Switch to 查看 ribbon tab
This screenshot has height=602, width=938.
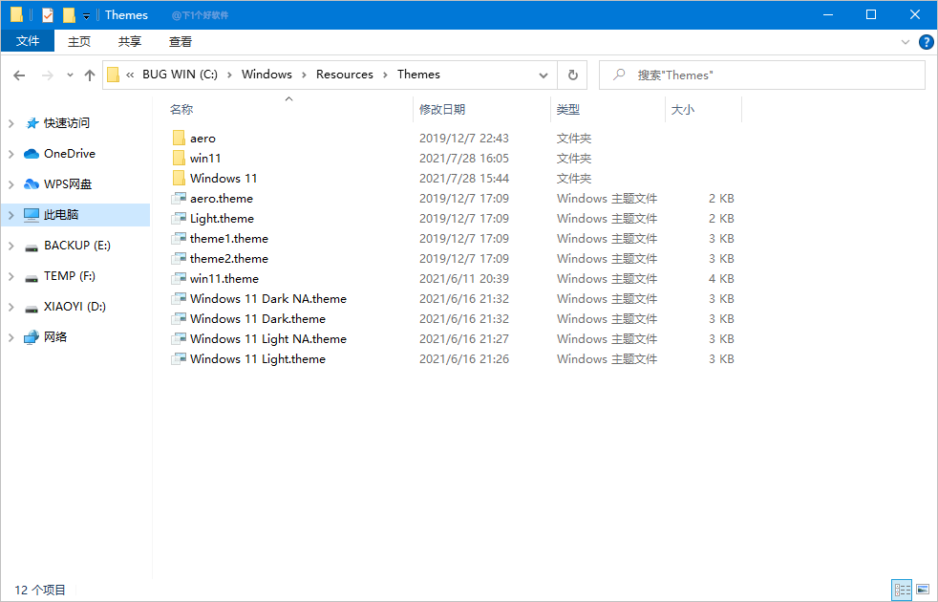click(x=181, y=41)
